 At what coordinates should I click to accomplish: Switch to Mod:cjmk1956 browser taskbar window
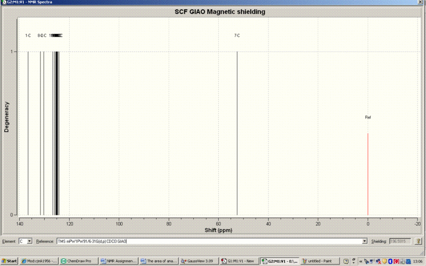[39, 261]
